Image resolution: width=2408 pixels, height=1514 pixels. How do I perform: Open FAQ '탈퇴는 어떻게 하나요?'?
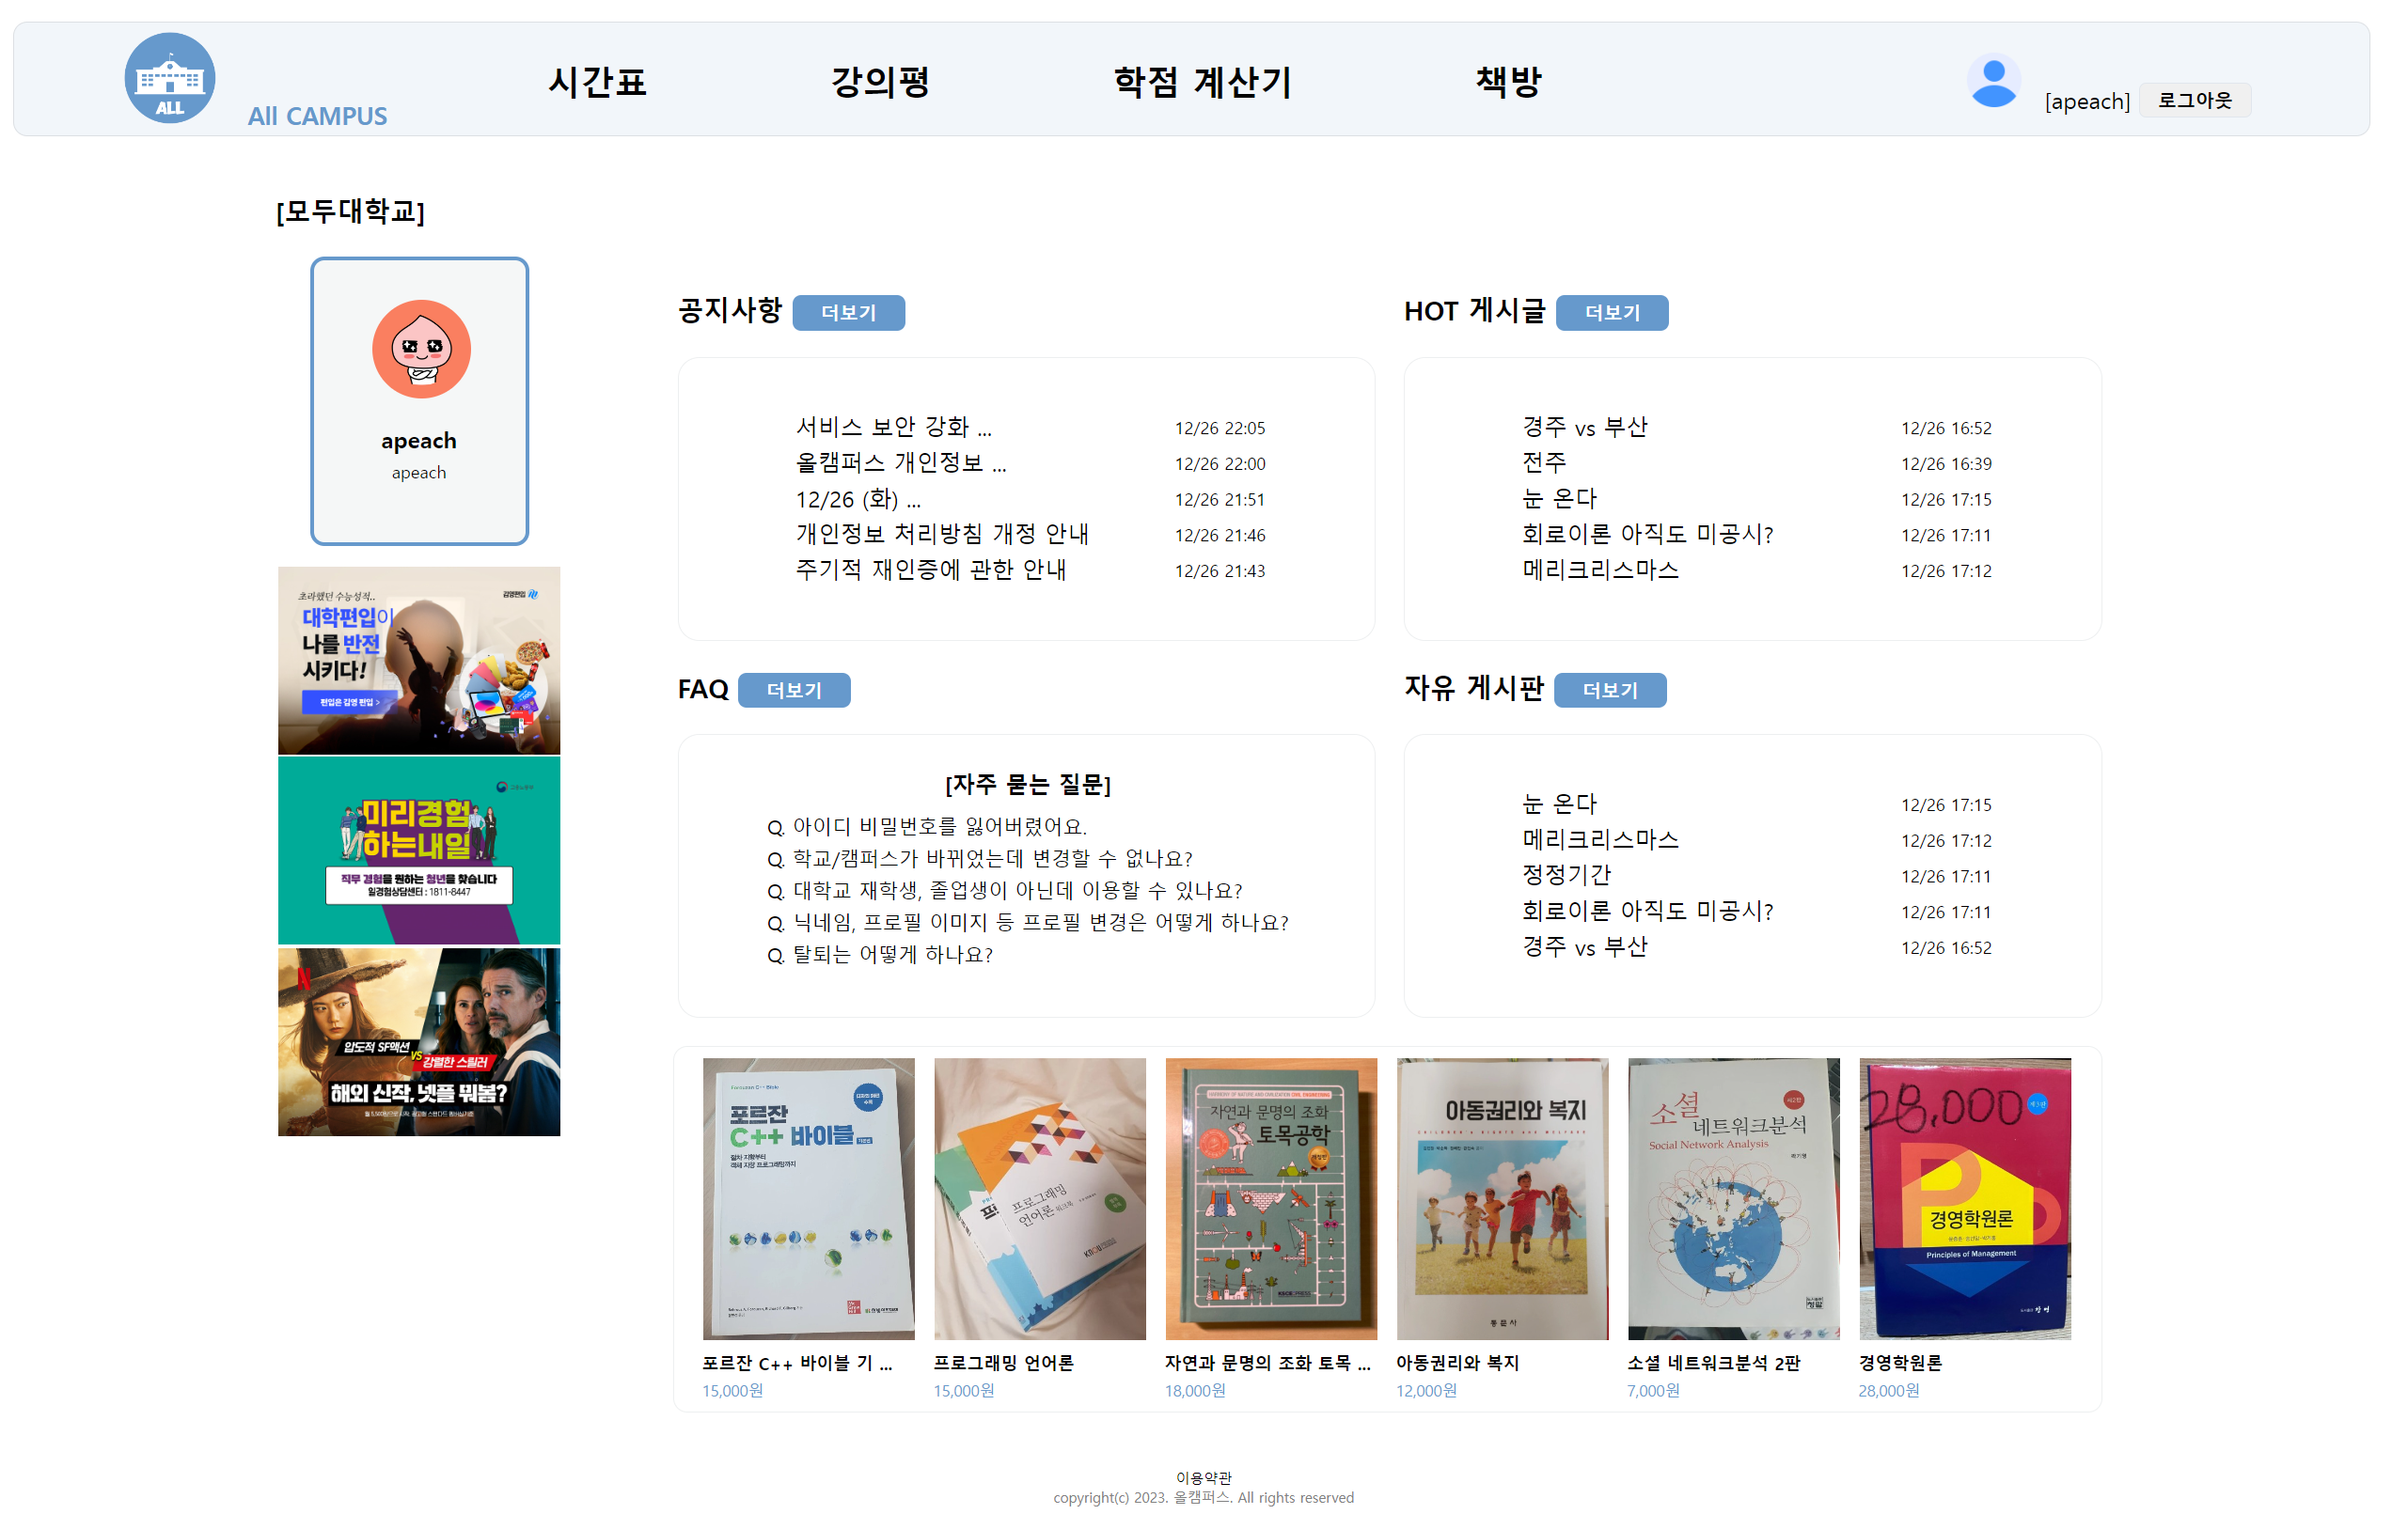(880, 955)
